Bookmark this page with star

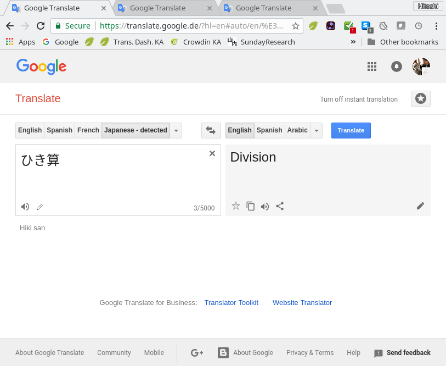pyautogui.click(x=296, y=26)
